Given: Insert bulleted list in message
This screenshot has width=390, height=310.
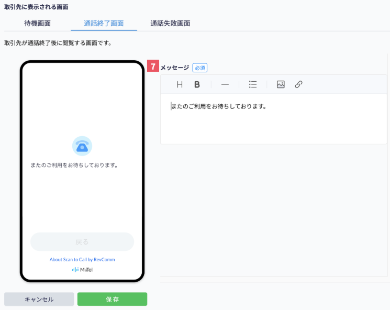Looking at the screenshot, I should click(x=253, y=84).
